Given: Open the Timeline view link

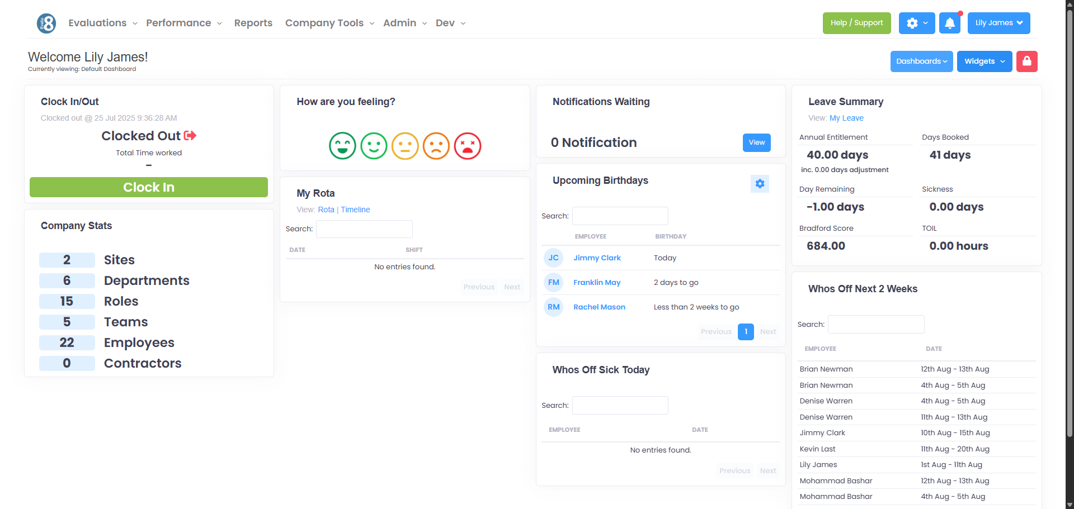Looking at the screenshot, I should click(355, 210).
